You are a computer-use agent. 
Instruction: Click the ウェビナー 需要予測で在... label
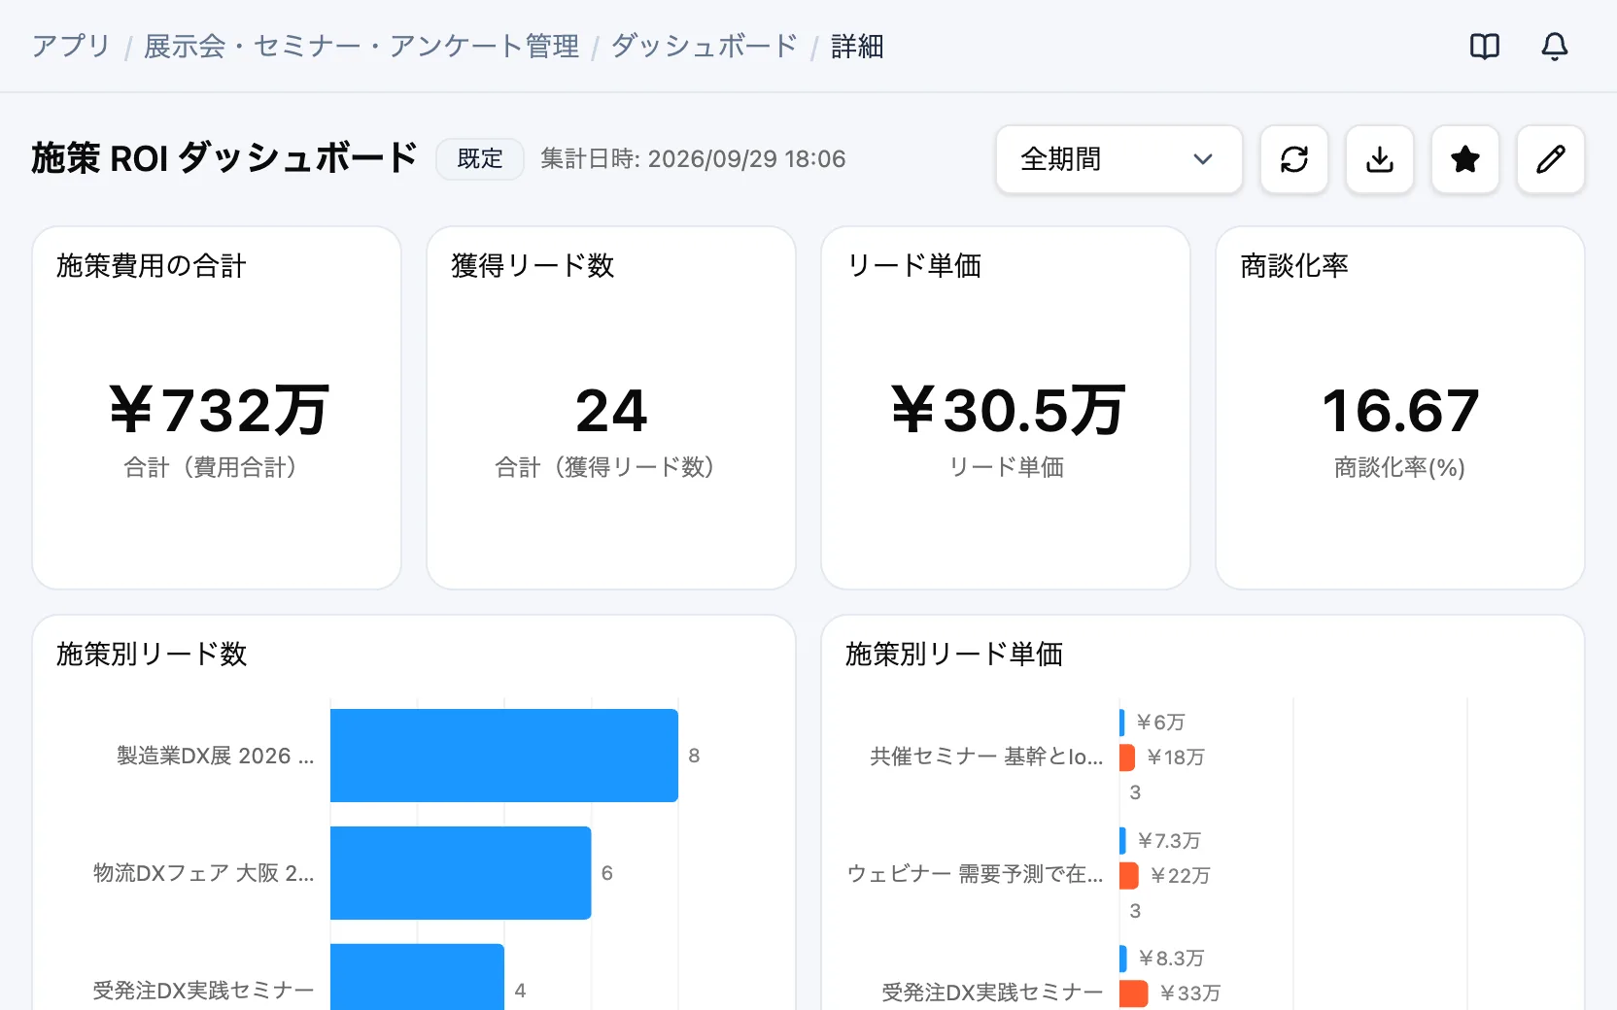point(975,875)
